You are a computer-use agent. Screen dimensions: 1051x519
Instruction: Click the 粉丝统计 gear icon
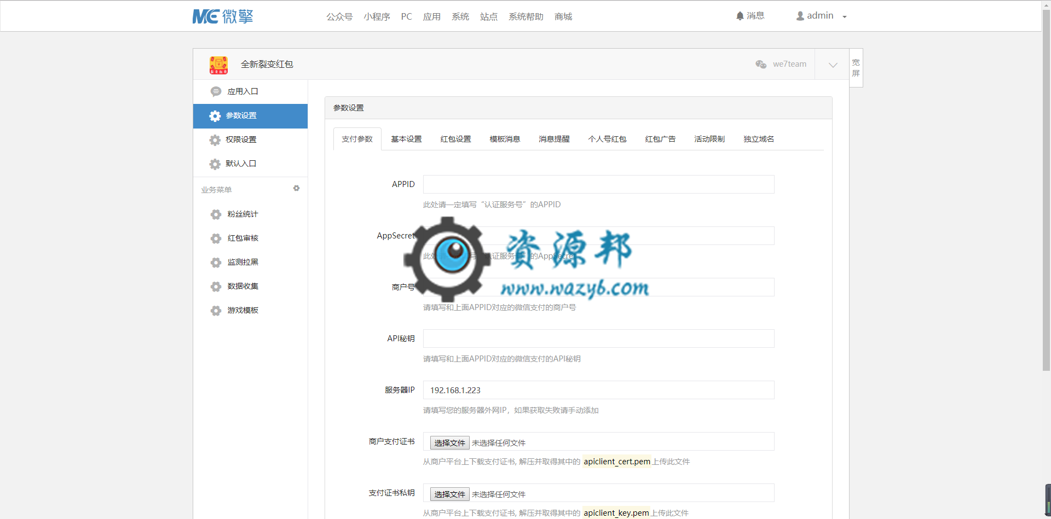216,214
